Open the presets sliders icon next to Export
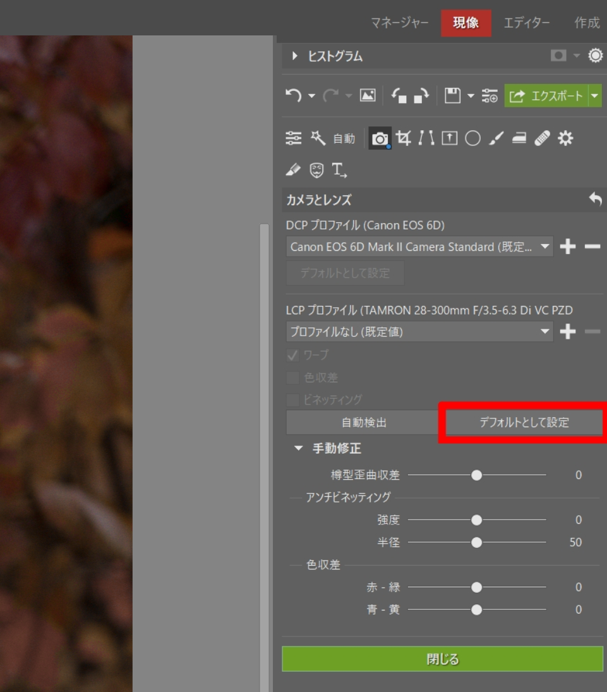 [x=490, y=95]
